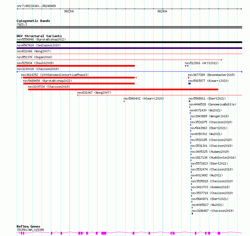Click nsv3532474 (Chaisson2019) label
This screenshot has width=250, height=236.
click(212, 169)
